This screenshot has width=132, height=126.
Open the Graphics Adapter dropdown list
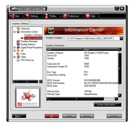[121, 38]
